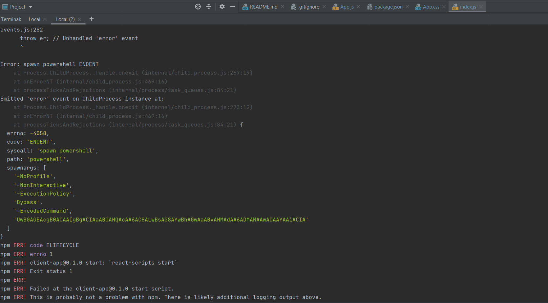Click the index.js file type icon

pos(455,7)
